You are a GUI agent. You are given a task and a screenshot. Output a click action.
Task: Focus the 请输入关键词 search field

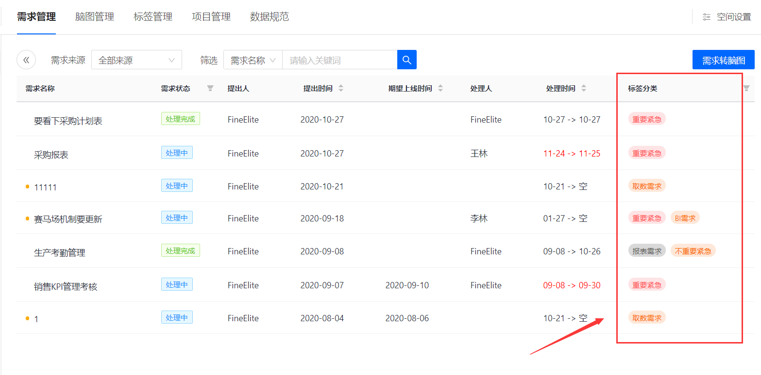(x=340, y=60)
